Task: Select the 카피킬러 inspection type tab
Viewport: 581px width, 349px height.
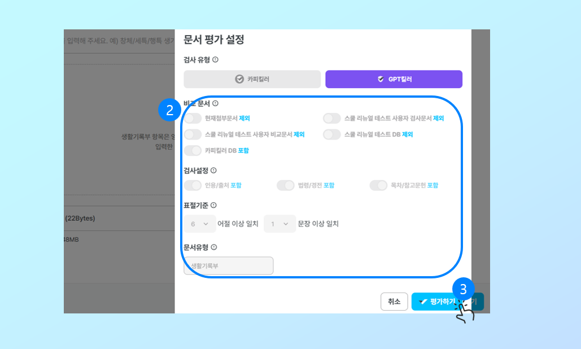Action: pos(252,79)
